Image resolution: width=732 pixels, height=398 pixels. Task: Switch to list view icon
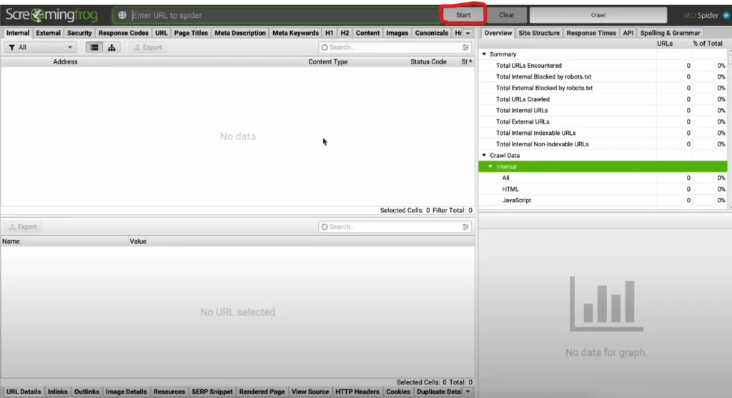click(94, 48)
